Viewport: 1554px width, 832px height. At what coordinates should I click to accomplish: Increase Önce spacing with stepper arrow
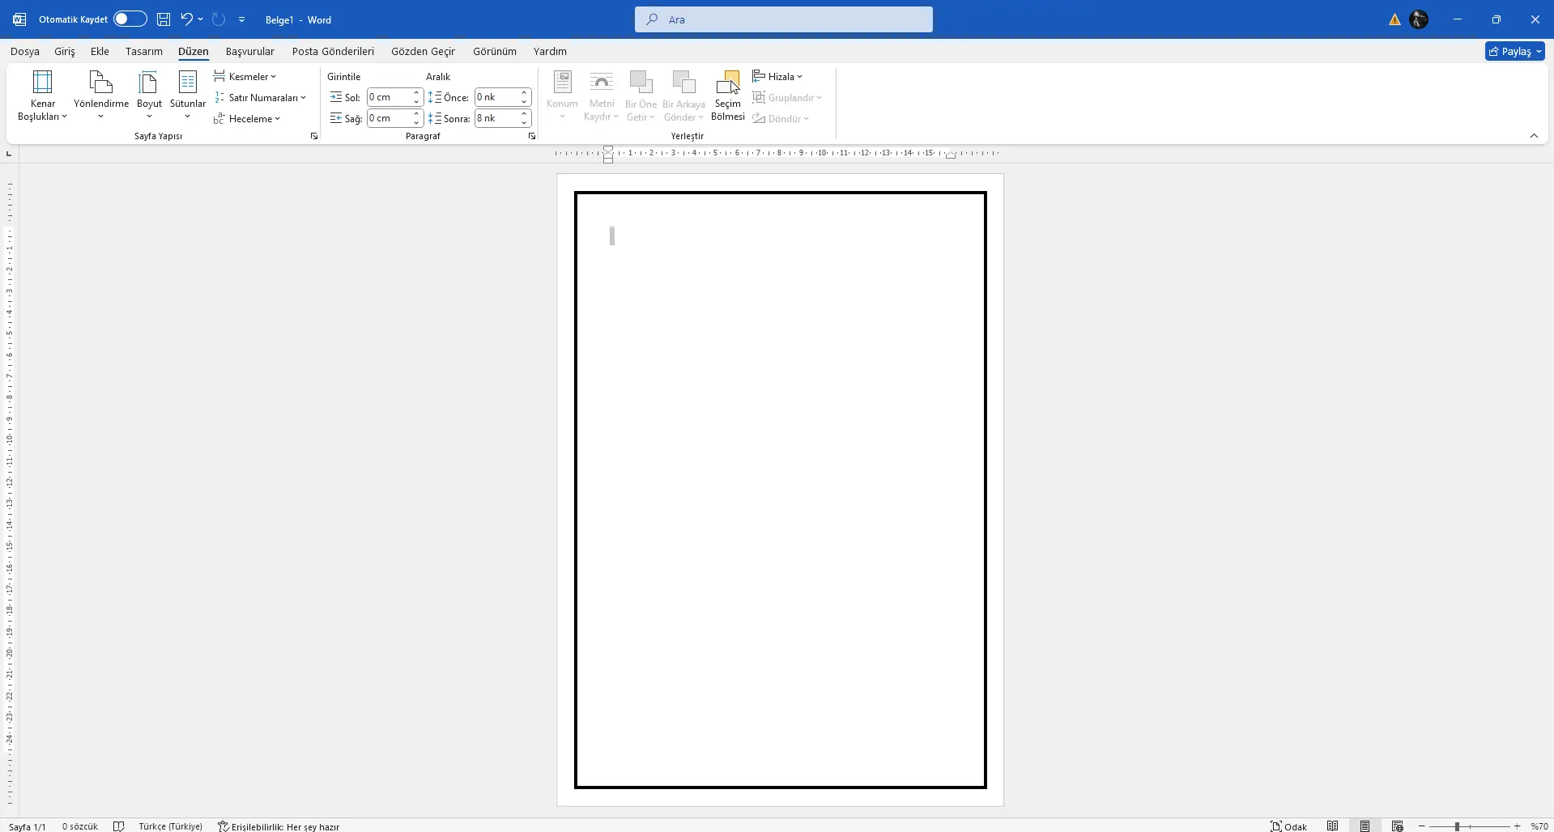(x=524, y=93)
